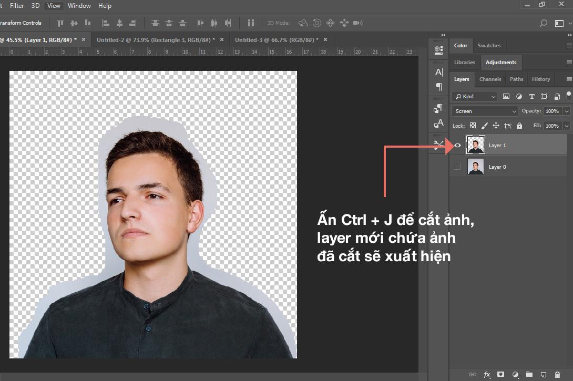This screenshot has height=381, width=573.
Task: Open the Screen blend mode dropdown
Action: point(484,111)
